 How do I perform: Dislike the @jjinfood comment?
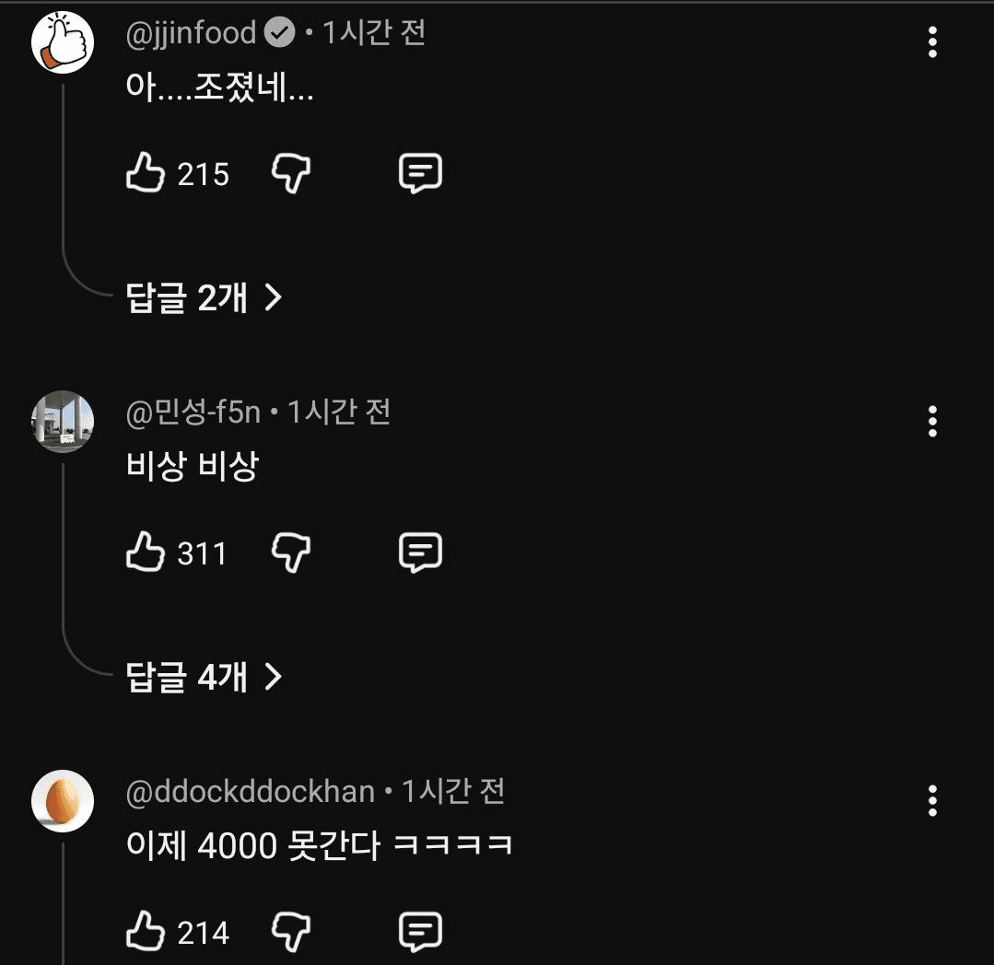tap(290, 173)
